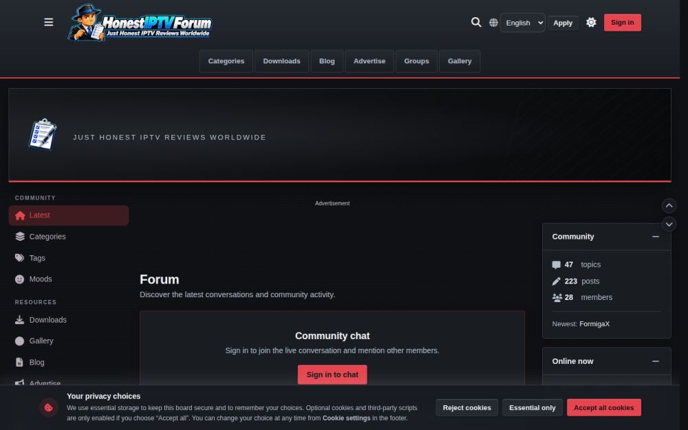Viewport: 688px width, 430px height.
Task: Click the clipboard icon in banner
Action: 43,134
